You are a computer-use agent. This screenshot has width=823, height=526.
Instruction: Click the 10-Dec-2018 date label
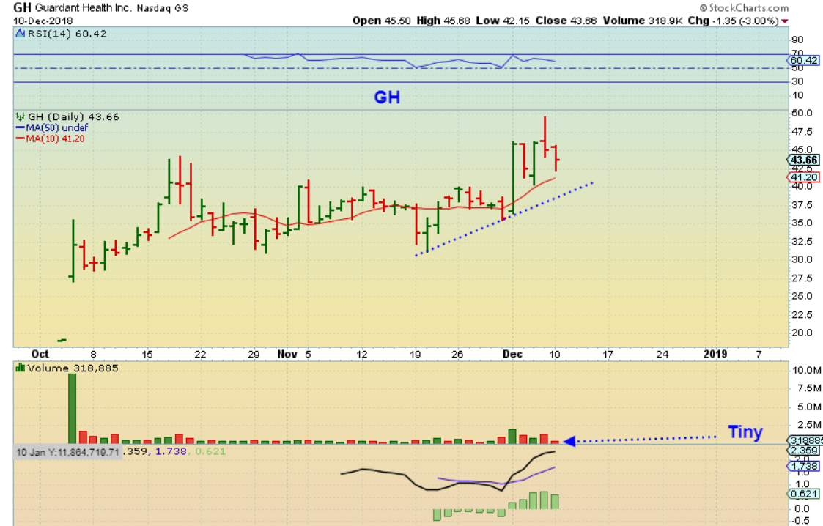point(43,21)
